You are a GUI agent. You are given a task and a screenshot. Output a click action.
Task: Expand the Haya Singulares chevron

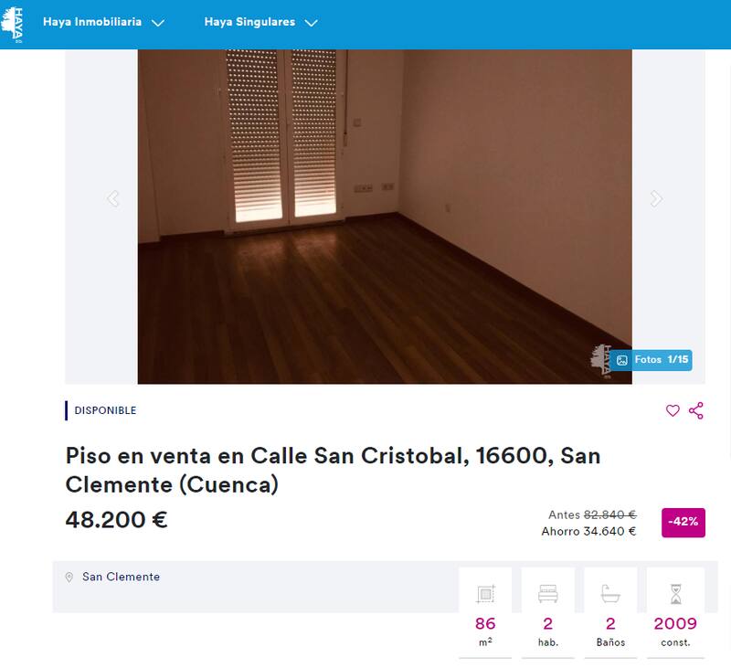[x=311, y=23]
